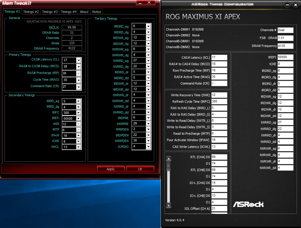This screenshot has height=228, width=301.
Task: Minimize the ASRock Timing Configurator window
Action: (287, 5)
